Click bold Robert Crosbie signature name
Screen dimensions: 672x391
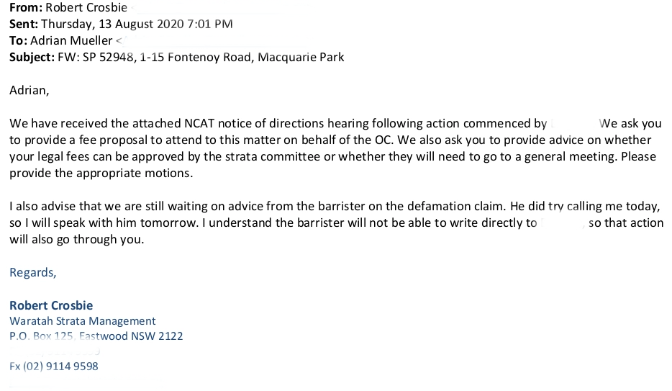51,305
